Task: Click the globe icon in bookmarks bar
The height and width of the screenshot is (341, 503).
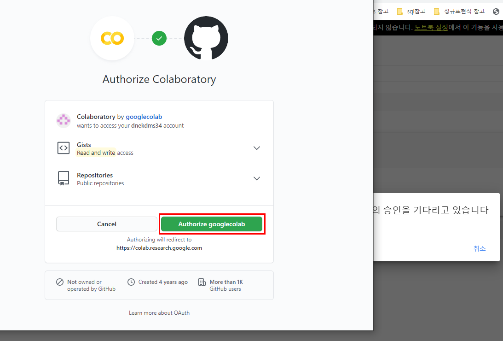Action: click(496, 12)
